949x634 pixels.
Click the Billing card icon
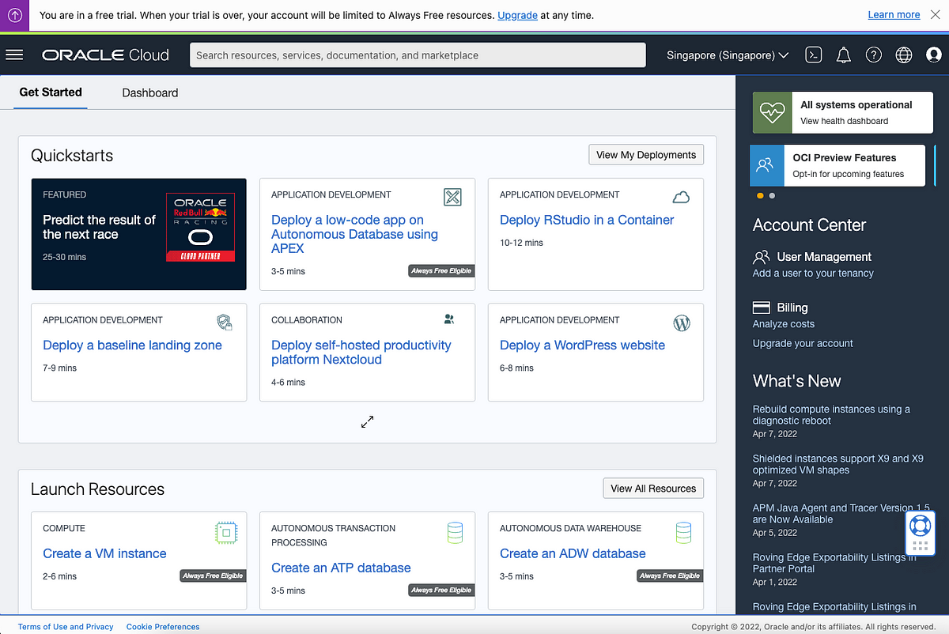[x=761, y=308]
